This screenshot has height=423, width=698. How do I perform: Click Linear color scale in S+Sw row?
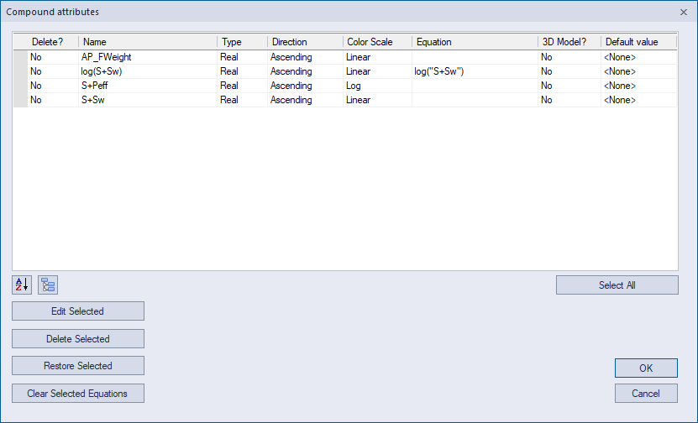[x=377, y=100]
